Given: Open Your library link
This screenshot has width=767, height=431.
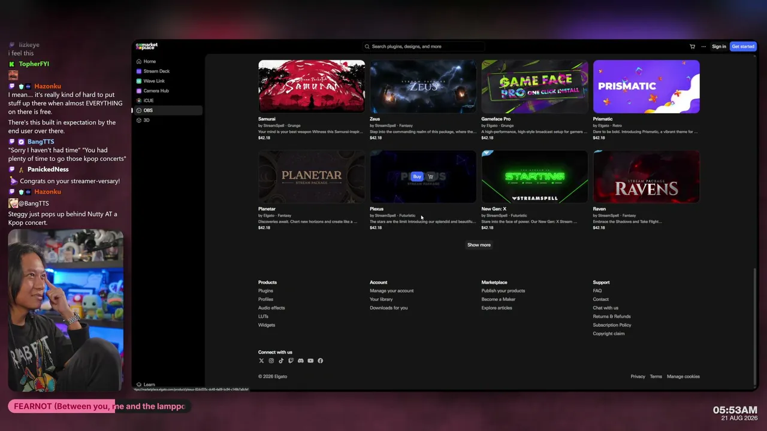Looking at the screenshot, I should [381, 299].
